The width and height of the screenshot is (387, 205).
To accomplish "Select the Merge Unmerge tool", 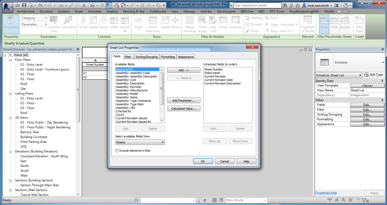I will click(190, 24).
